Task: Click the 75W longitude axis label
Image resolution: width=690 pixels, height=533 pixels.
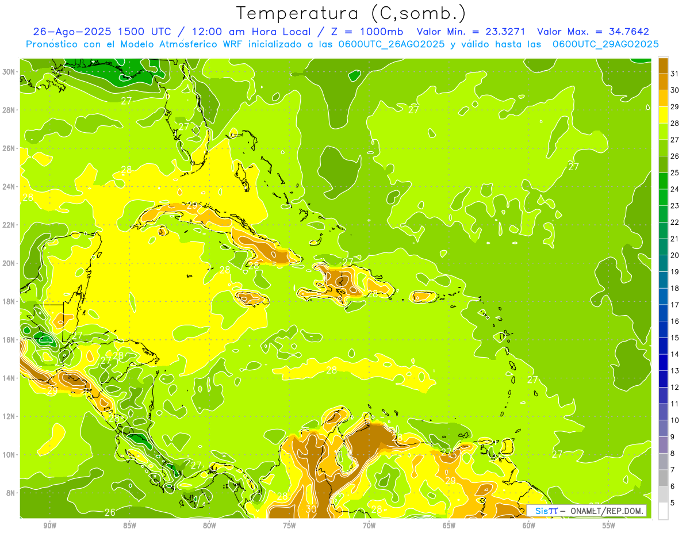Action: 289,526
